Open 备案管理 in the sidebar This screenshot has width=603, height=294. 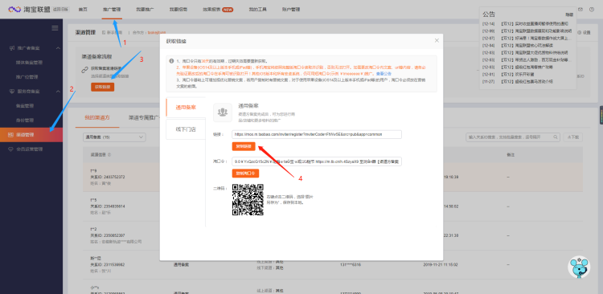pyautogui.click(x=25, y=106)
